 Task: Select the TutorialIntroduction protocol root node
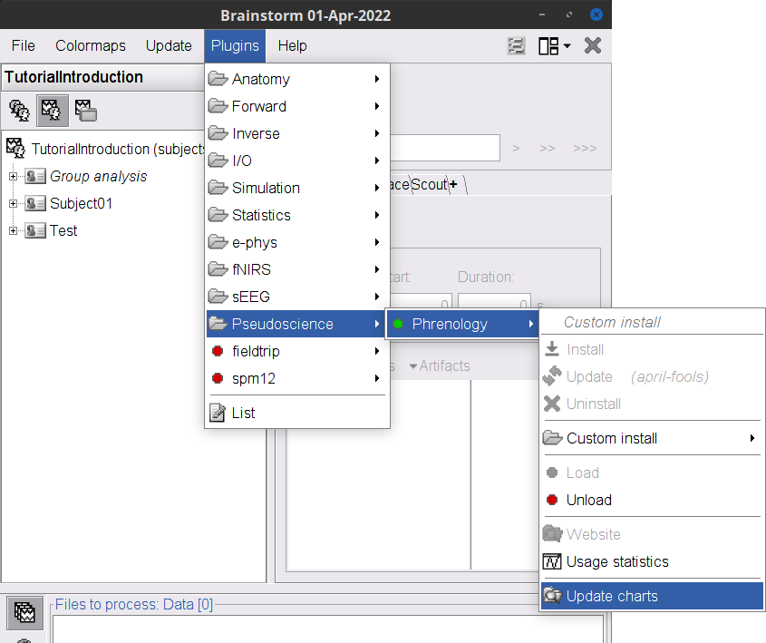coord(105,149)
